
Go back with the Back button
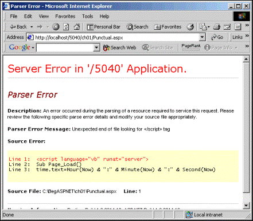point(18,27)
